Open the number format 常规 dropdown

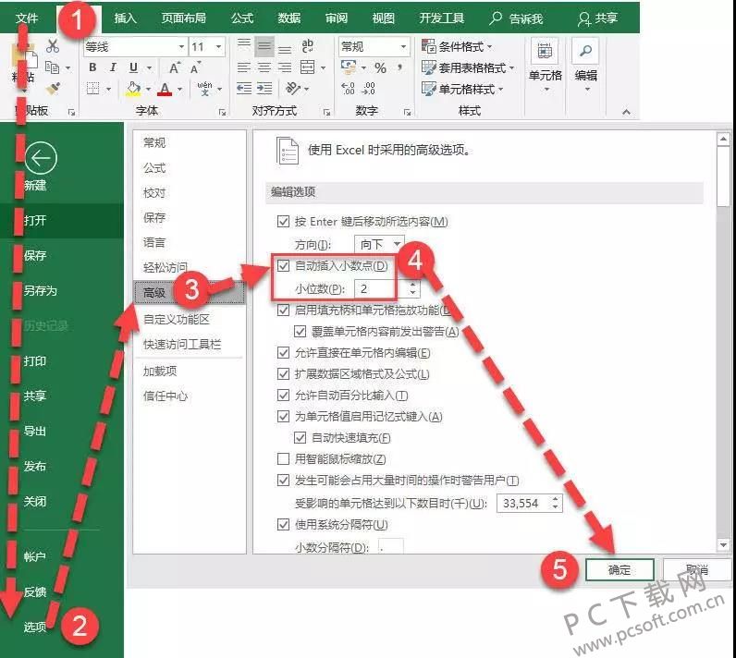point(403,47)
